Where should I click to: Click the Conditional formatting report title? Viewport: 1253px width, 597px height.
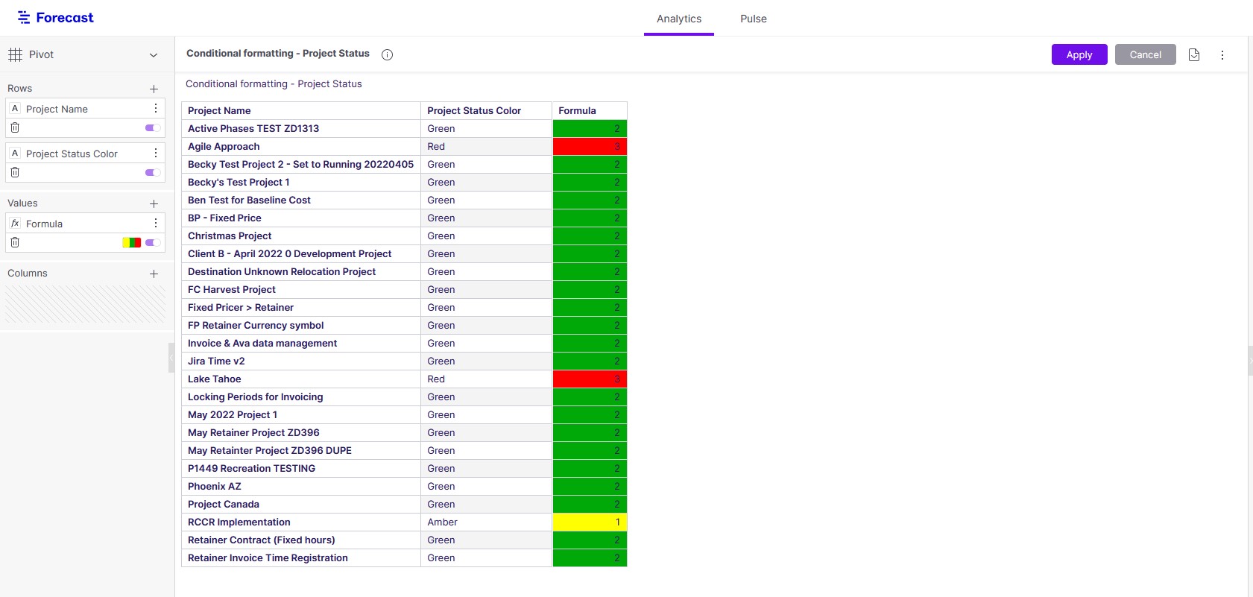point(278,54)
